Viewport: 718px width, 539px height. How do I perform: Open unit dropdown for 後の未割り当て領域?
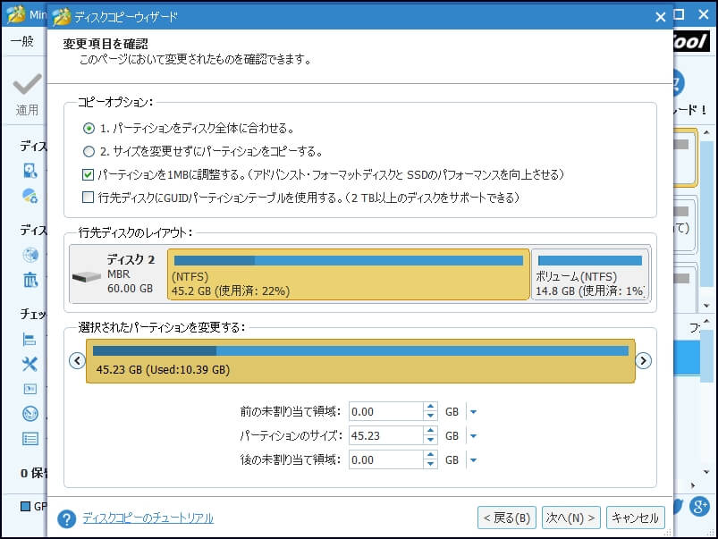pyautogui.click(x=474, y=459)
